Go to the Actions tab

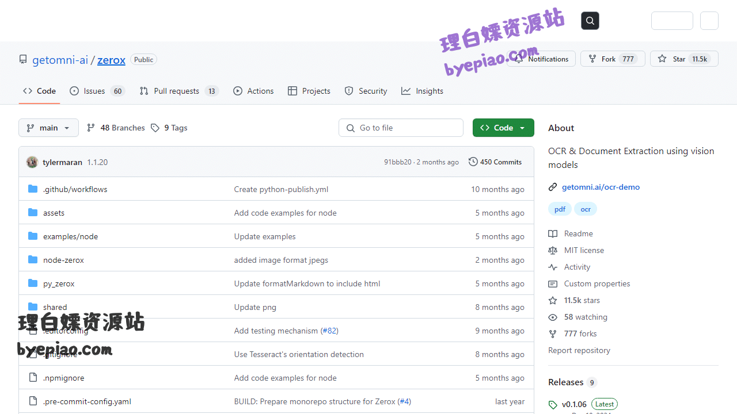click(x=253, y=91)
